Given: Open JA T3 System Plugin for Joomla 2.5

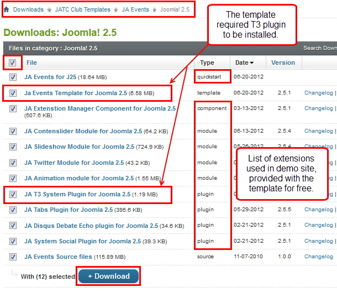Looking at the screenshot, I should coord(77,194).
